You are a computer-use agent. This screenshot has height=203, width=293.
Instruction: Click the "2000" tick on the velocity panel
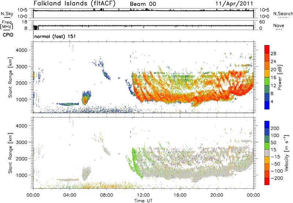pyautogui.click(x=21, y=159)
